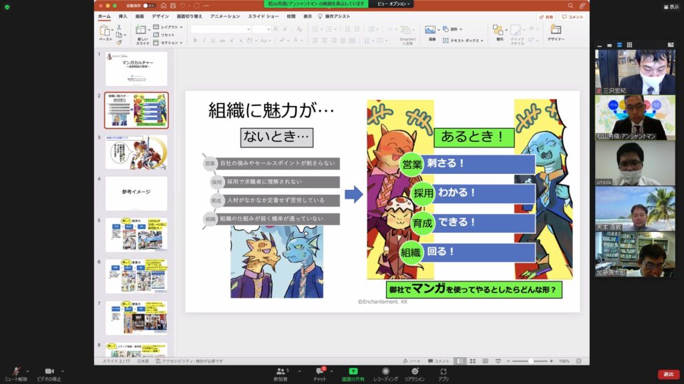The width and height of the screenshot is (684, 384).
Task: Switch to slide sorter view
Action: click(x=472, y=361)
